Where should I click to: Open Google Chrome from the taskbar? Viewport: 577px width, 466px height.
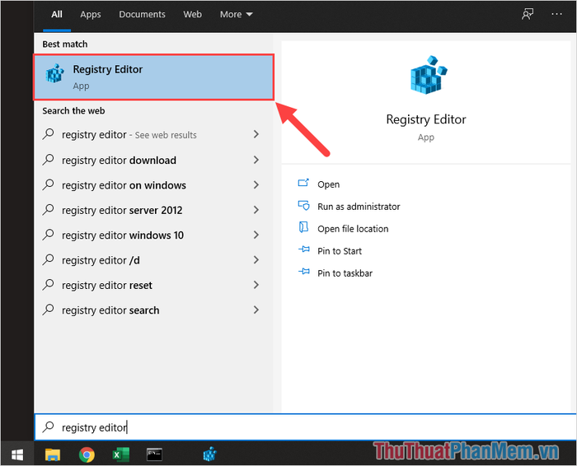(87, 454)
